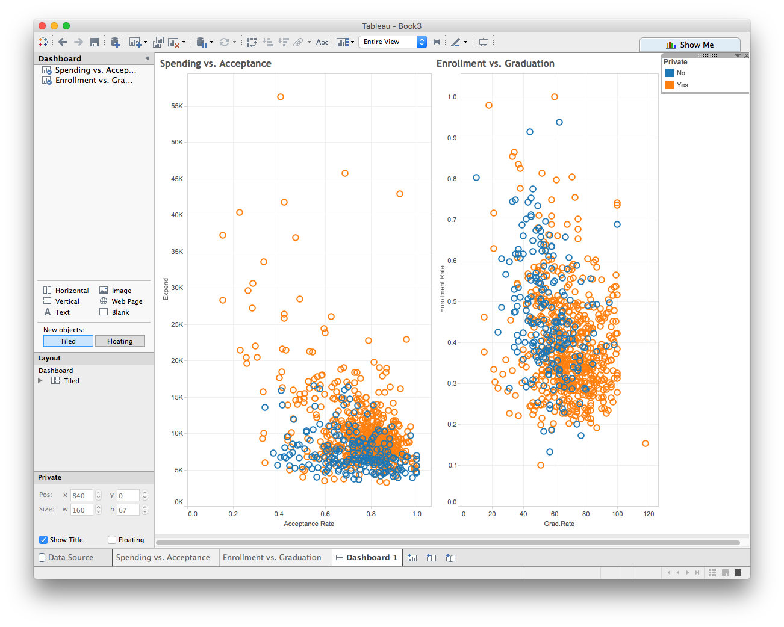784x627 pixels.
Task: Open the Show/Hide Cards dropdown arrow
Action: [x=352, y=42]
